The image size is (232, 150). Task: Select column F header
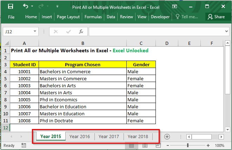coord(212,43)
